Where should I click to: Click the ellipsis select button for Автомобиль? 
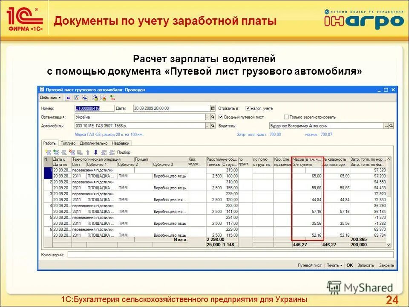point(208,126)
